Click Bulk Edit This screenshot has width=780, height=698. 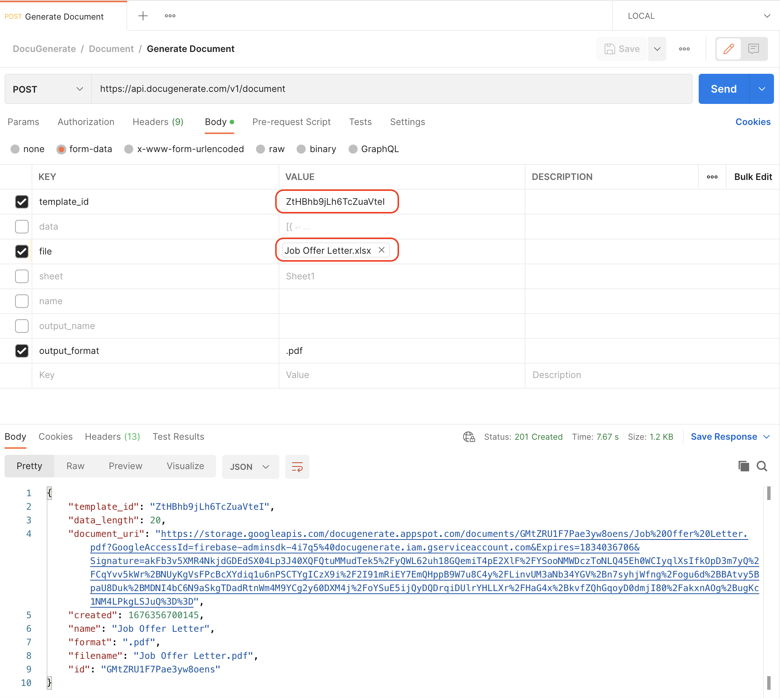[753, 177]
